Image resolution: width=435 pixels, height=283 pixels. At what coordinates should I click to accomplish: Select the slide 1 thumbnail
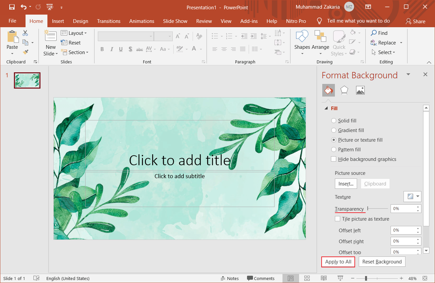[27, 80]
